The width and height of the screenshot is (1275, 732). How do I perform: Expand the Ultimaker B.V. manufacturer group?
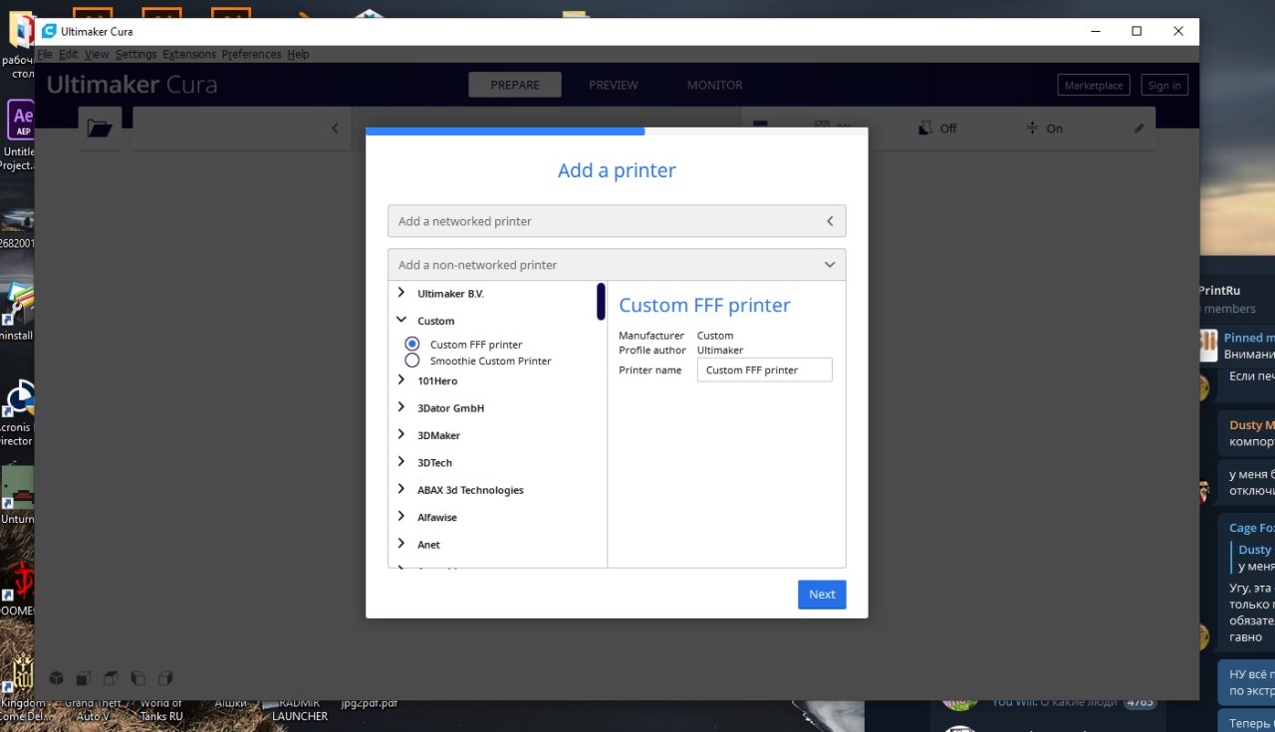401,293
